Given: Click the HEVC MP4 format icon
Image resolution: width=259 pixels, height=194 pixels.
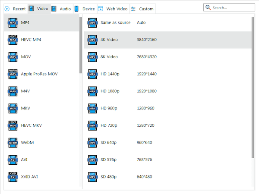Looking at the screenshot, I should (13, 40).
